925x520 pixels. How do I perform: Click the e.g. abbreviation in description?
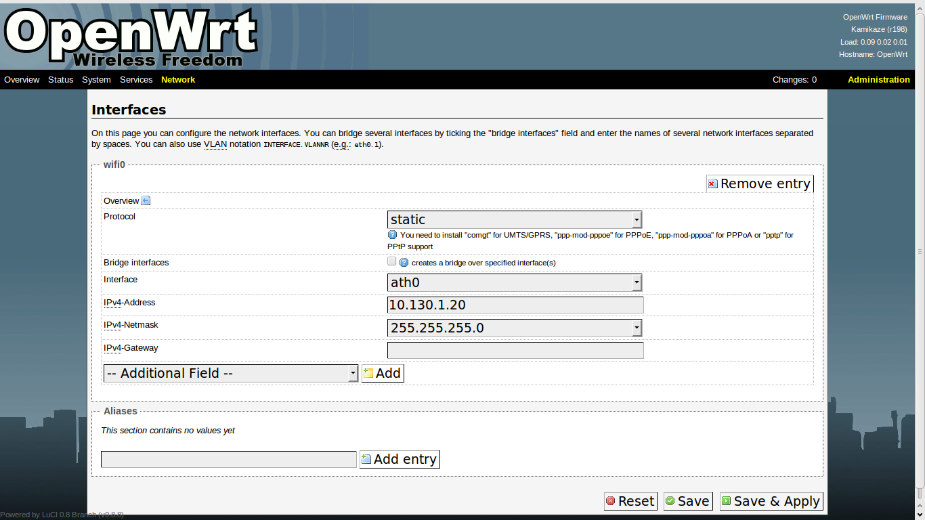click(342, 144)
